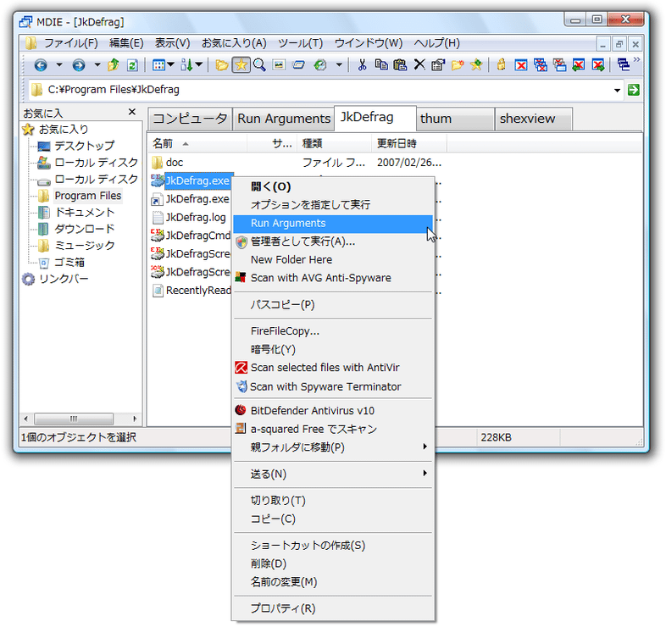Select デスクトップ in favorites tree
This screenshot has width=666, height=627.
(85, 146)
